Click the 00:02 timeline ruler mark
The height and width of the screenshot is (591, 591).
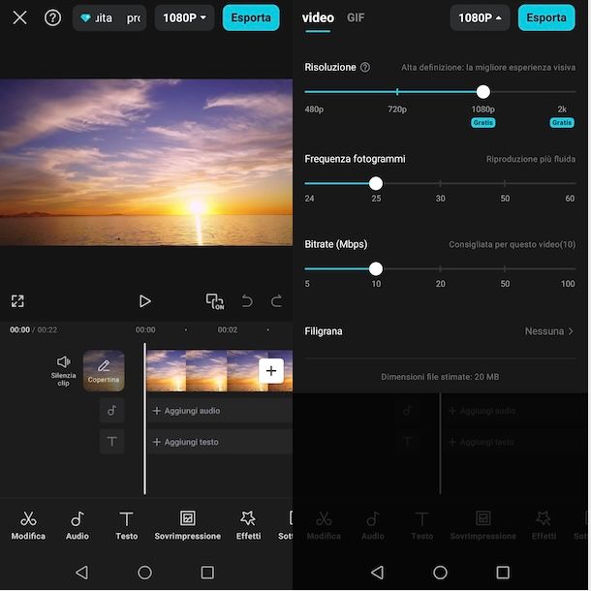(228, 329)
